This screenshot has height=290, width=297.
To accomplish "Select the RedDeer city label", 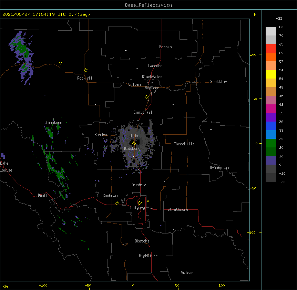I will (152, 88).
